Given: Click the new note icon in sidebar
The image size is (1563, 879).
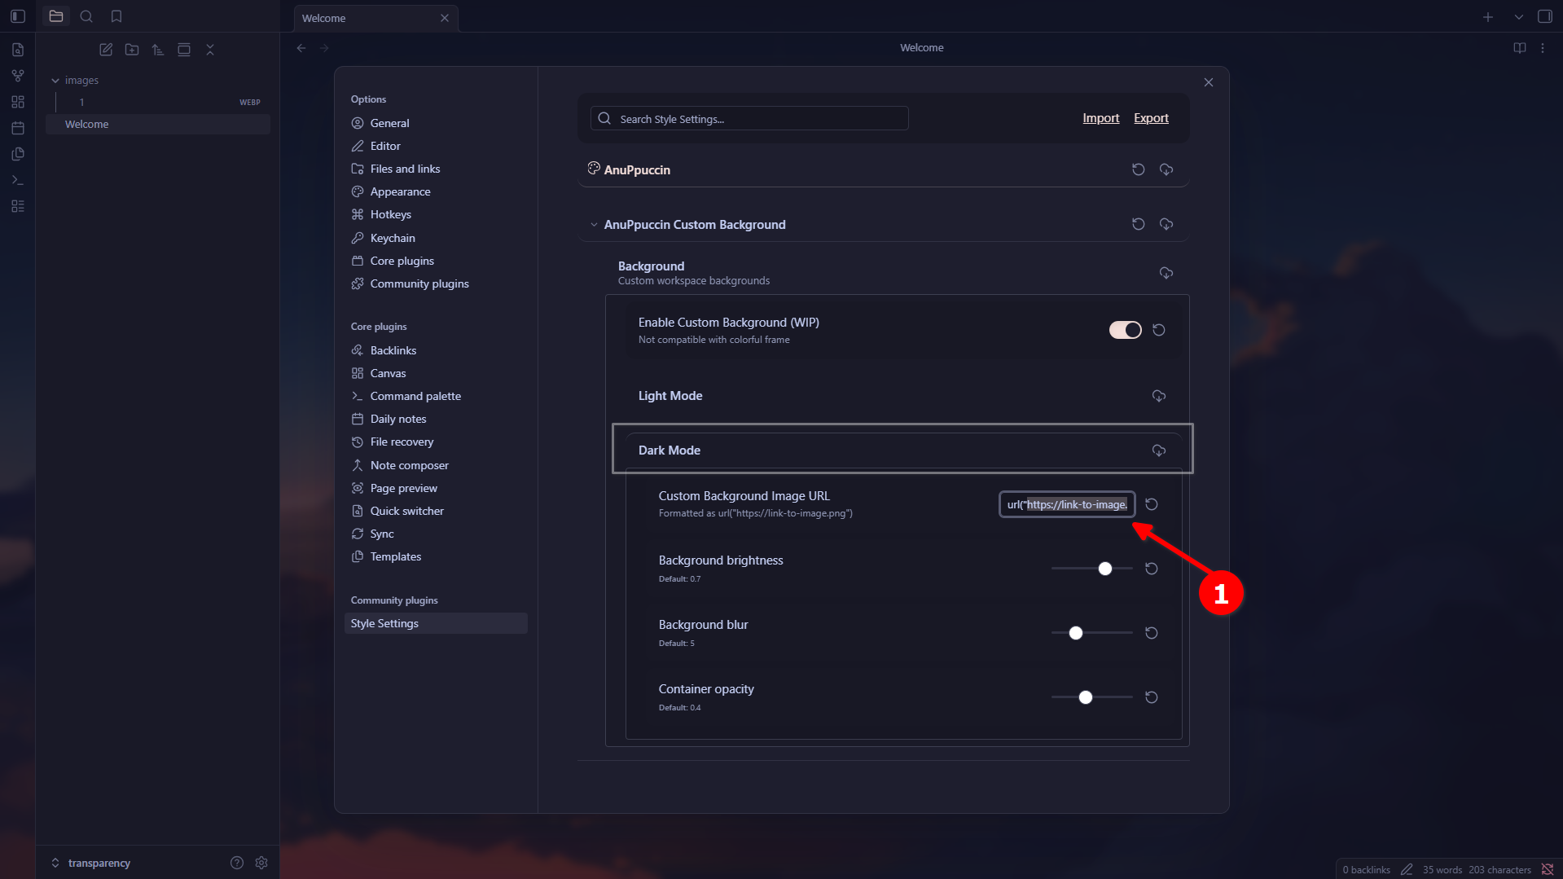Looking at the screenshot, I should click(106, 50).
